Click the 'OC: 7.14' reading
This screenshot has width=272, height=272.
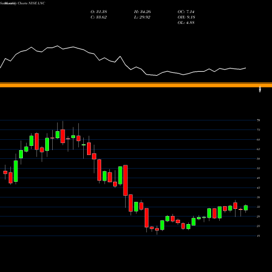coord(186,11)
